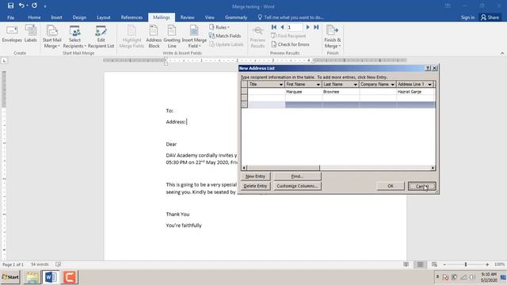The image size is (507, 285).
Task: Select the Brownee last name cell
Action: pyautogui.click(x=341, y=92)
